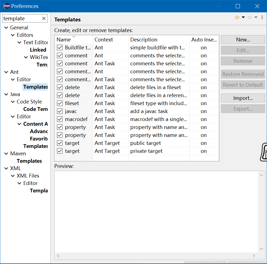Open forward history dropdown arrow
267x264 pixels.
coord(256,17)
